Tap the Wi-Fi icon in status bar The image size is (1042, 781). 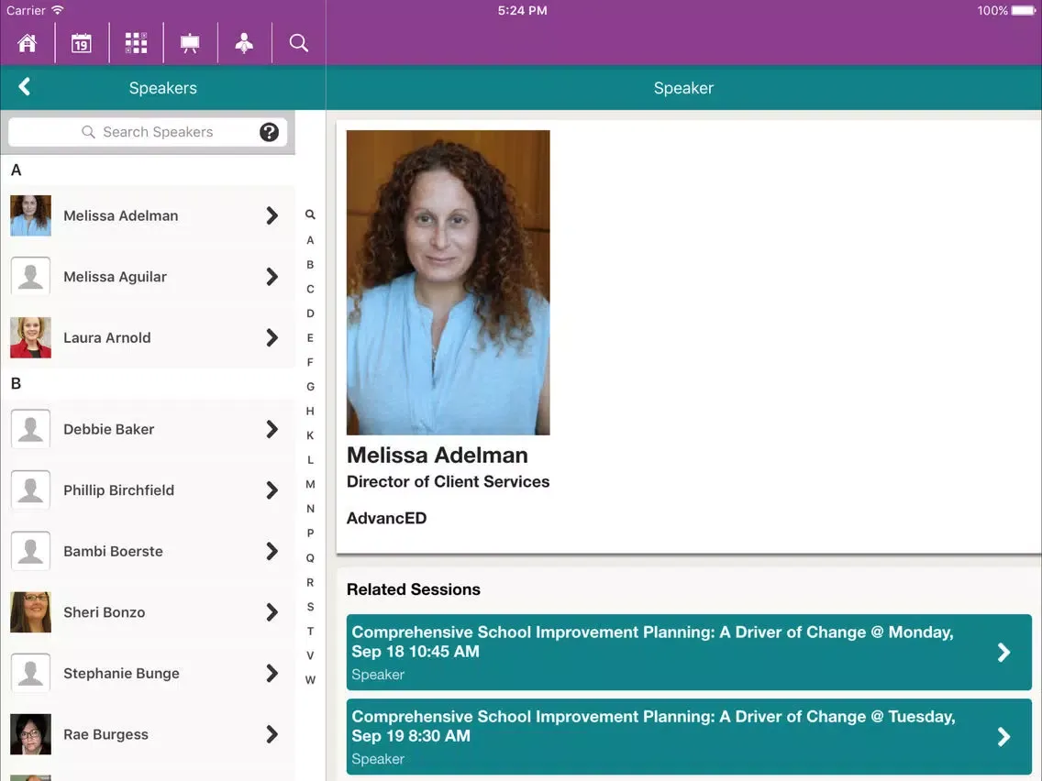click(x=58, y=10)
